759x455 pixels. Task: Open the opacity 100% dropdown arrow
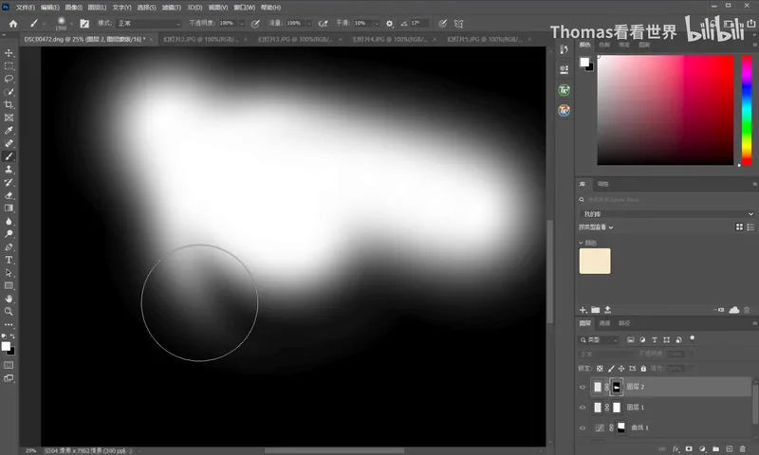click(242, 23)
